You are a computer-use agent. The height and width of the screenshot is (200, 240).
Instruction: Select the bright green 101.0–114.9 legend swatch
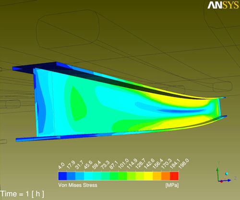[123, 176]
